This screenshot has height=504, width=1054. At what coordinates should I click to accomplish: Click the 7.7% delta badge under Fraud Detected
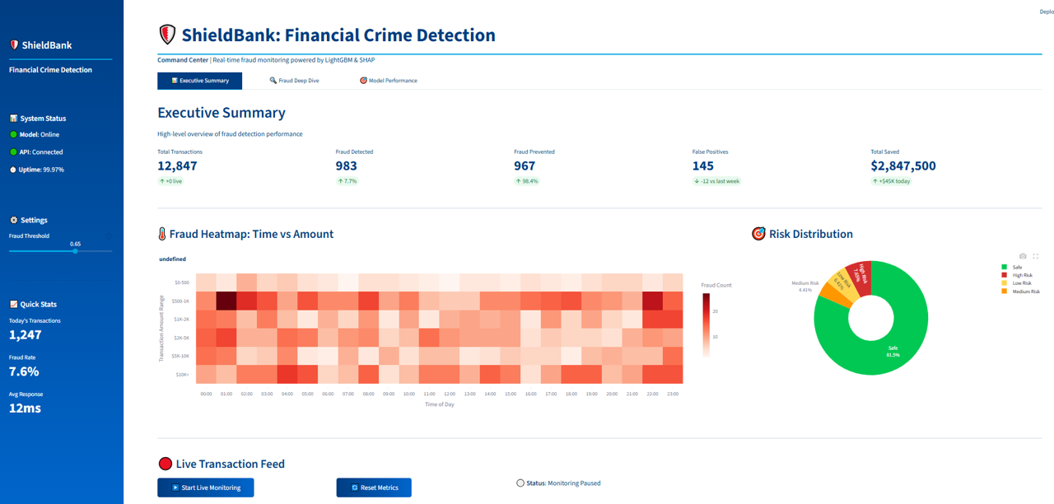[347, 181]
